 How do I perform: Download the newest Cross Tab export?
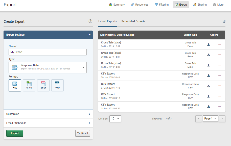[x=209, y=44]
